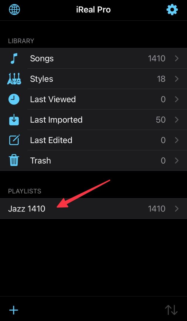The height and width of the screenshot is (321, 187).
Task: Open the forums globe icon
Action: point(14,9)
